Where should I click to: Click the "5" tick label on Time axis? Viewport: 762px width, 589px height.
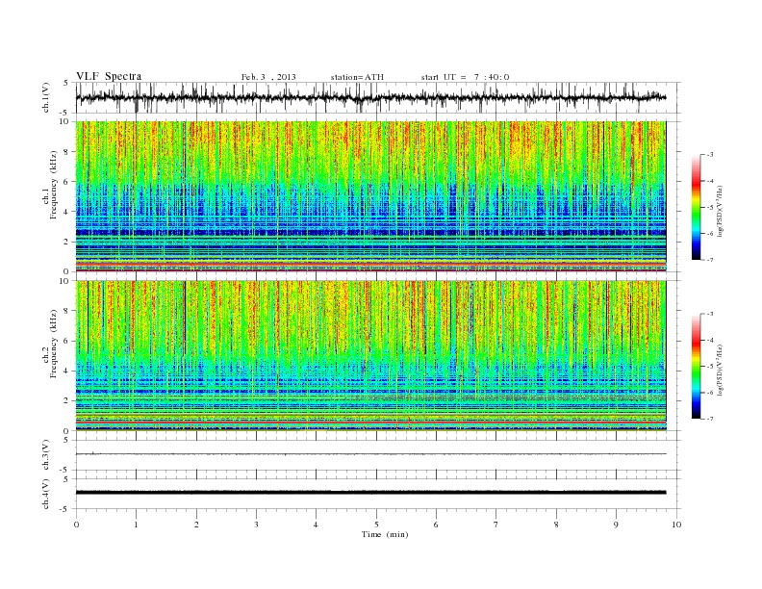tap(376, 525)
